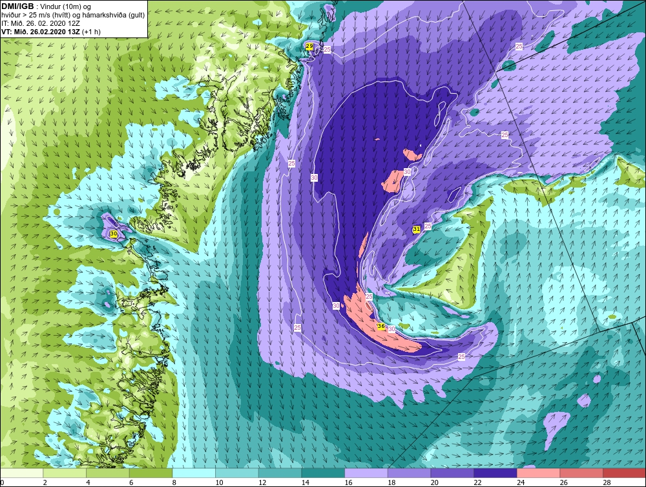Pick the 6–8 m/s green legend swatch

(151, 473)
